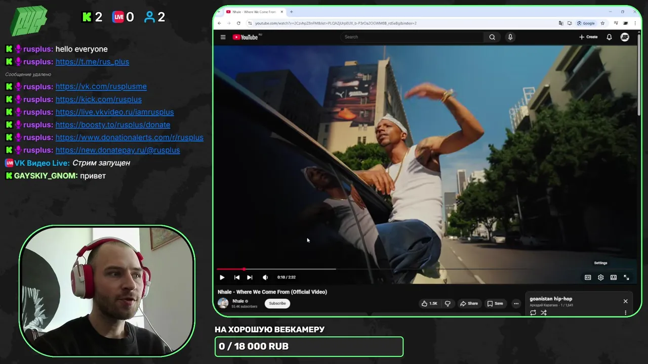Viewport: 648px width, 364px height.
Task: Enter full screen video mode
Action: [x=626, y=277]
